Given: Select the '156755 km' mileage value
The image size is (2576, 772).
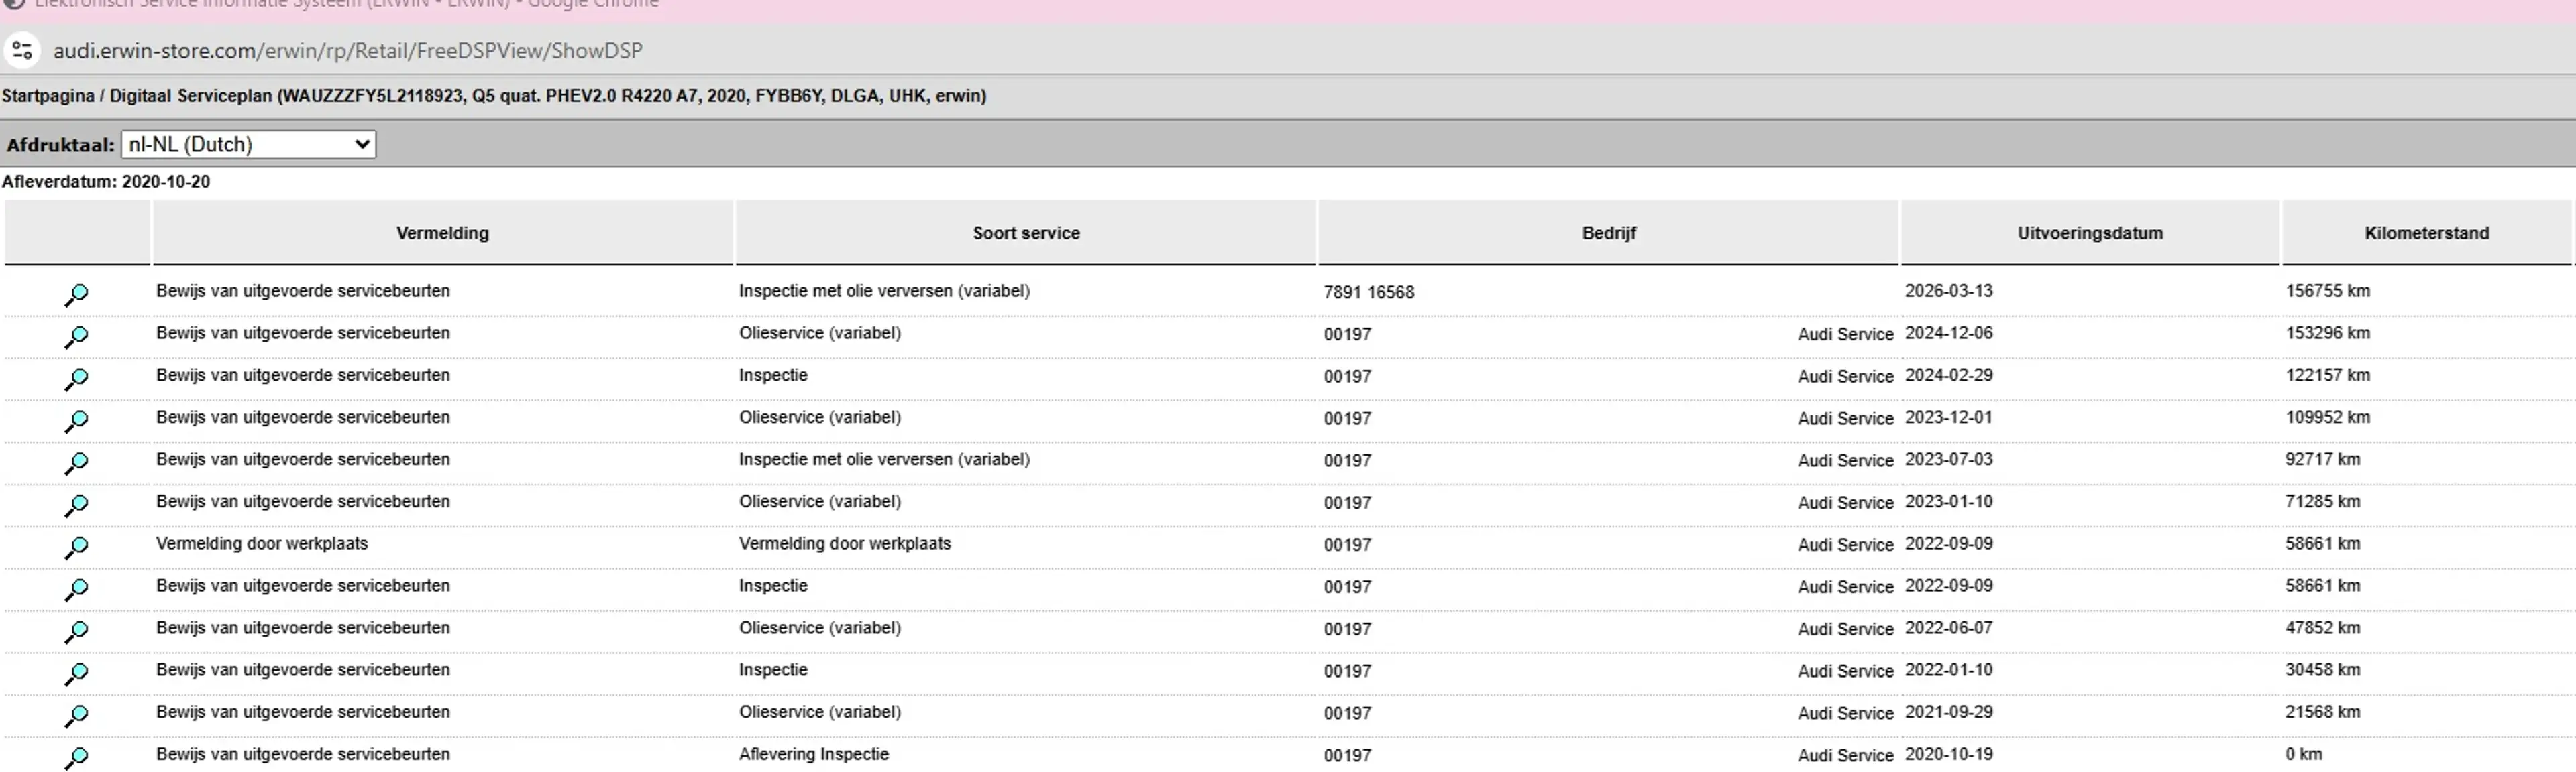Looking at the screenshot, I should tap(2327, 291).
